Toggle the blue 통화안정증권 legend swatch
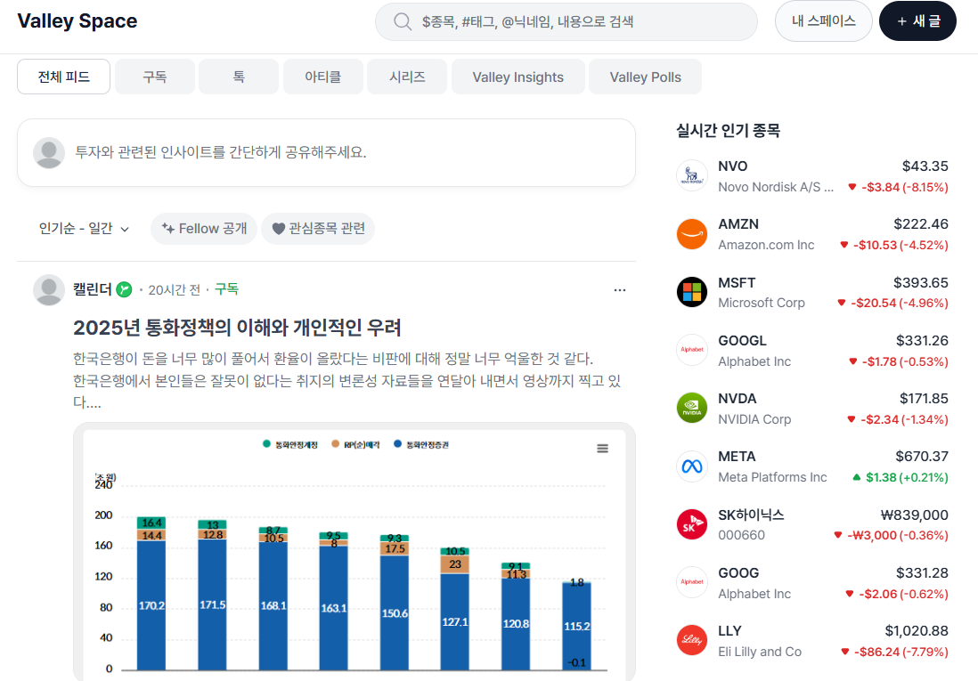Screen dimensions: 978x681 (x=397, y=444)
